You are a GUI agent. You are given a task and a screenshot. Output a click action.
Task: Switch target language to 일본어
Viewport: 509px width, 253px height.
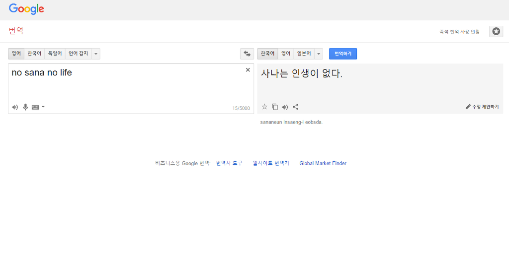pos(304,54)
